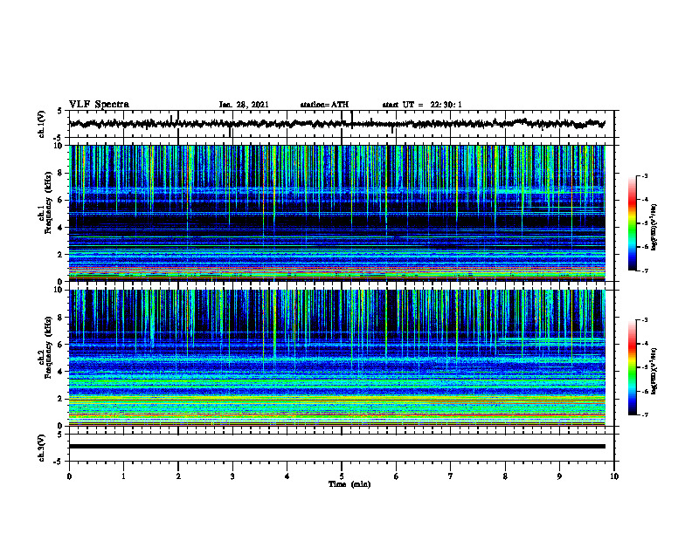The width and height of the screenshot is (692, 534).
Task: Click time axis tick label "4"
Action: click(287, 476)
